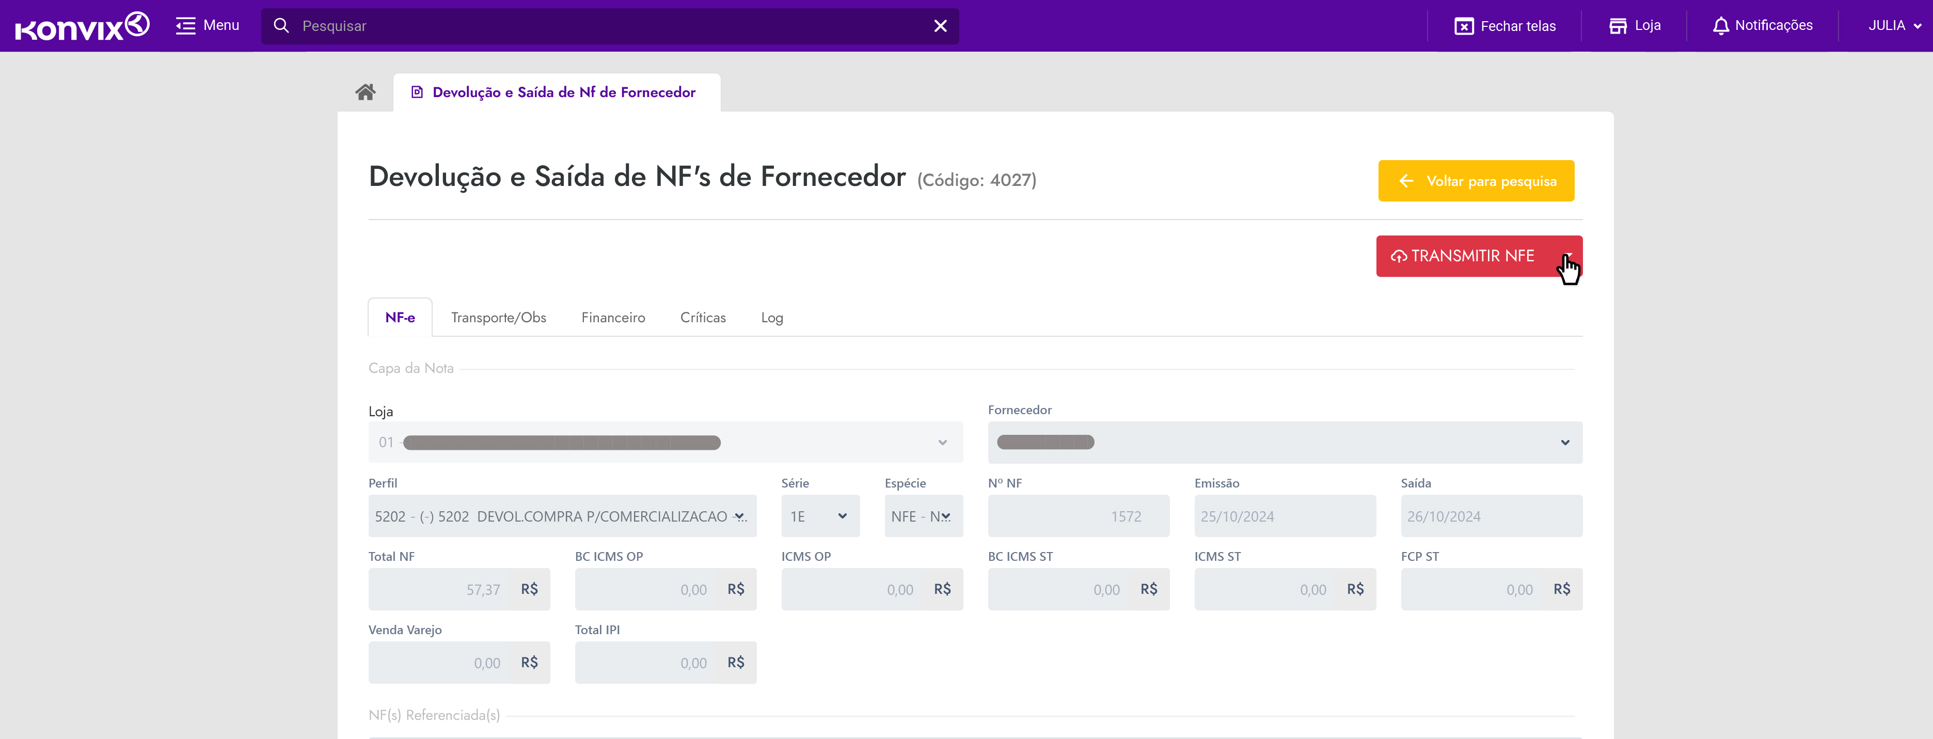Open the Loja store icon

(x=1617, y=26)
